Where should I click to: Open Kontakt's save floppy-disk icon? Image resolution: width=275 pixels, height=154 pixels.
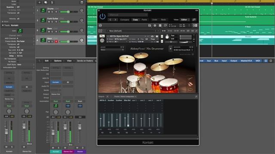(x=150, y=26)
